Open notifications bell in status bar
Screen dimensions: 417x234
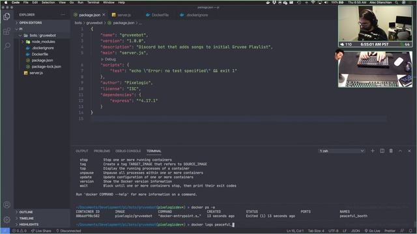(411, 231)
